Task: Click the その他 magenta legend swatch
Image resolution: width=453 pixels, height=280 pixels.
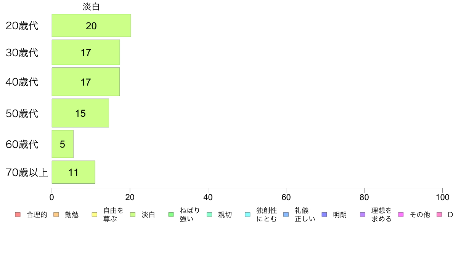Action: [401, 215]
